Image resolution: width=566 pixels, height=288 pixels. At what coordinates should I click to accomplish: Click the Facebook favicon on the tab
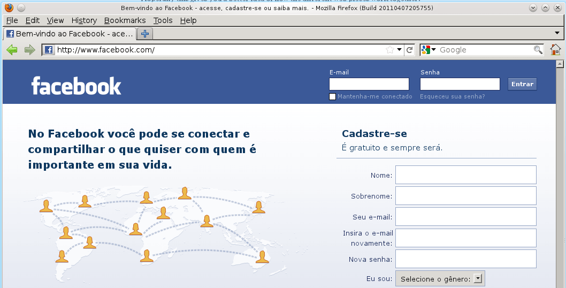coord(10,34)
